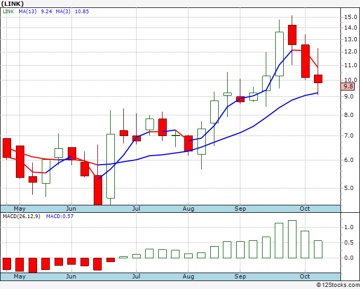Click Jul on the MACD panel date axis
This screenshot has height=289, width=360.
tap(136, 277)
